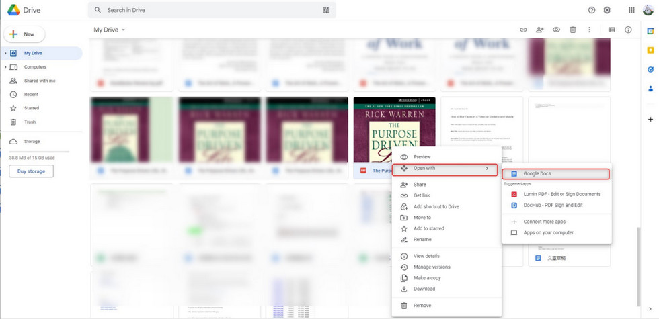Open the Google apps grid
The height and width of the screenshot is (319, 659).
point(631,10)
